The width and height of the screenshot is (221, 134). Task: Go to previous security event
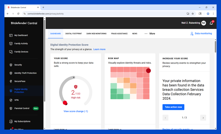(x=165, y=118)
